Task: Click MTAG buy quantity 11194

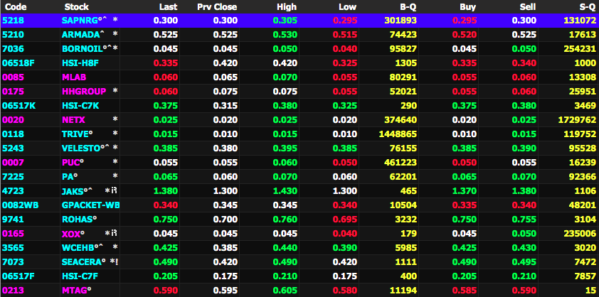Action: pos(403,290)
